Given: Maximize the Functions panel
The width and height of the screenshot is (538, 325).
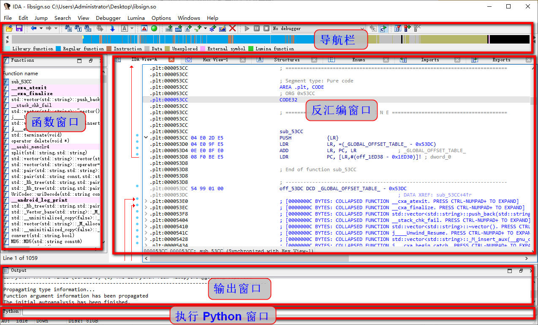Looking at the screenshot, I should (80, 60).
